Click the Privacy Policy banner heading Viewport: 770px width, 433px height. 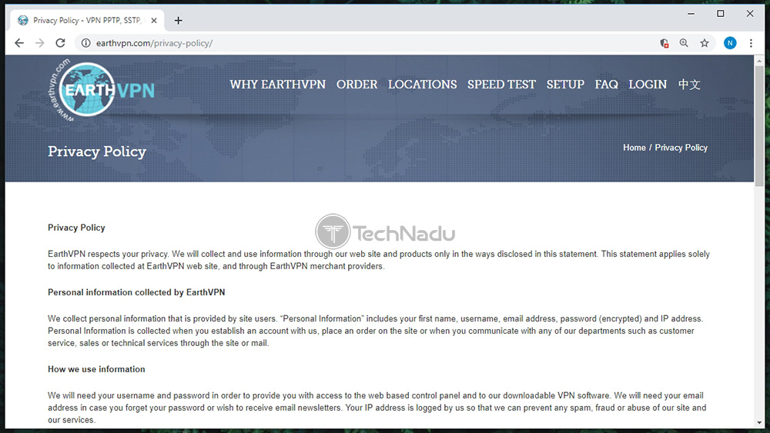(97, 152)
